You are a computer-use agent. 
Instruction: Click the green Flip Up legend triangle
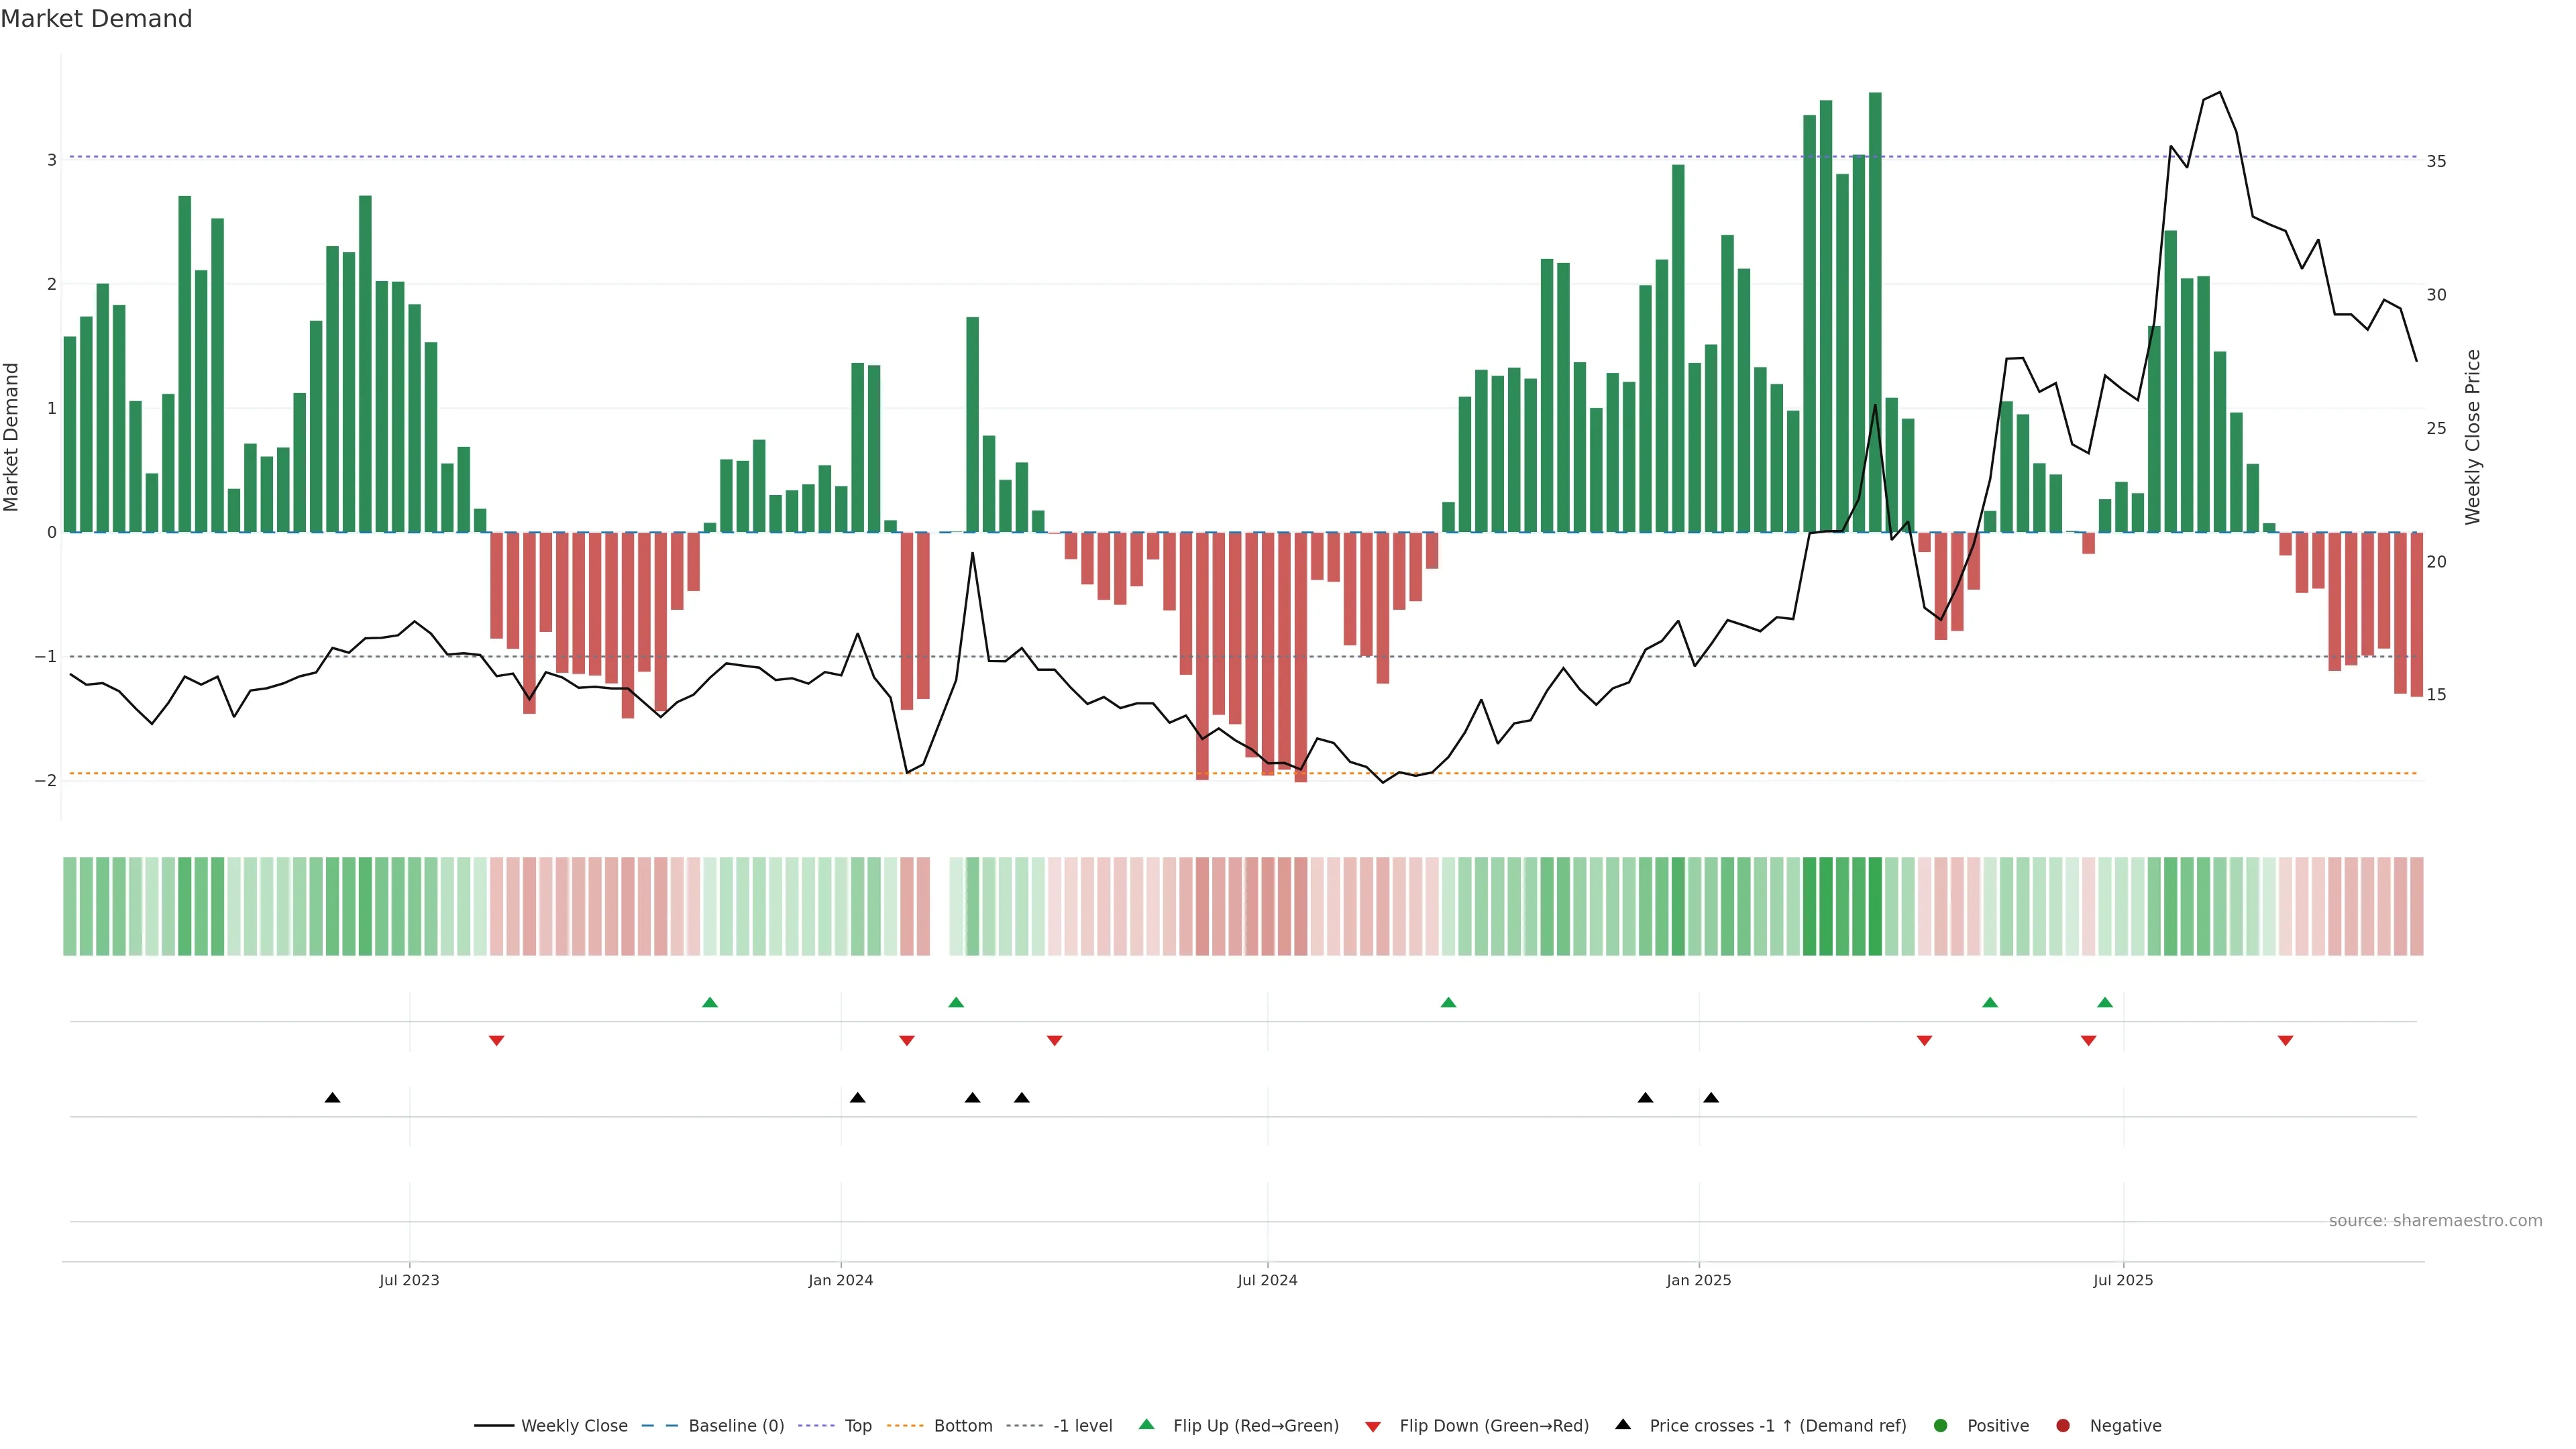1147,1425
